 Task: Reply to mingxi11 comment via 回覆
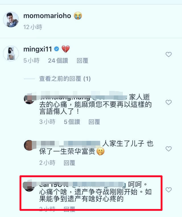pos(82,61)
